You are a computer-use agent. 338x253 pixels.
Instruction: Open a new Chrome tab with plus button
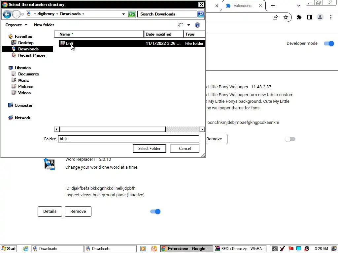tap(273, 6)
